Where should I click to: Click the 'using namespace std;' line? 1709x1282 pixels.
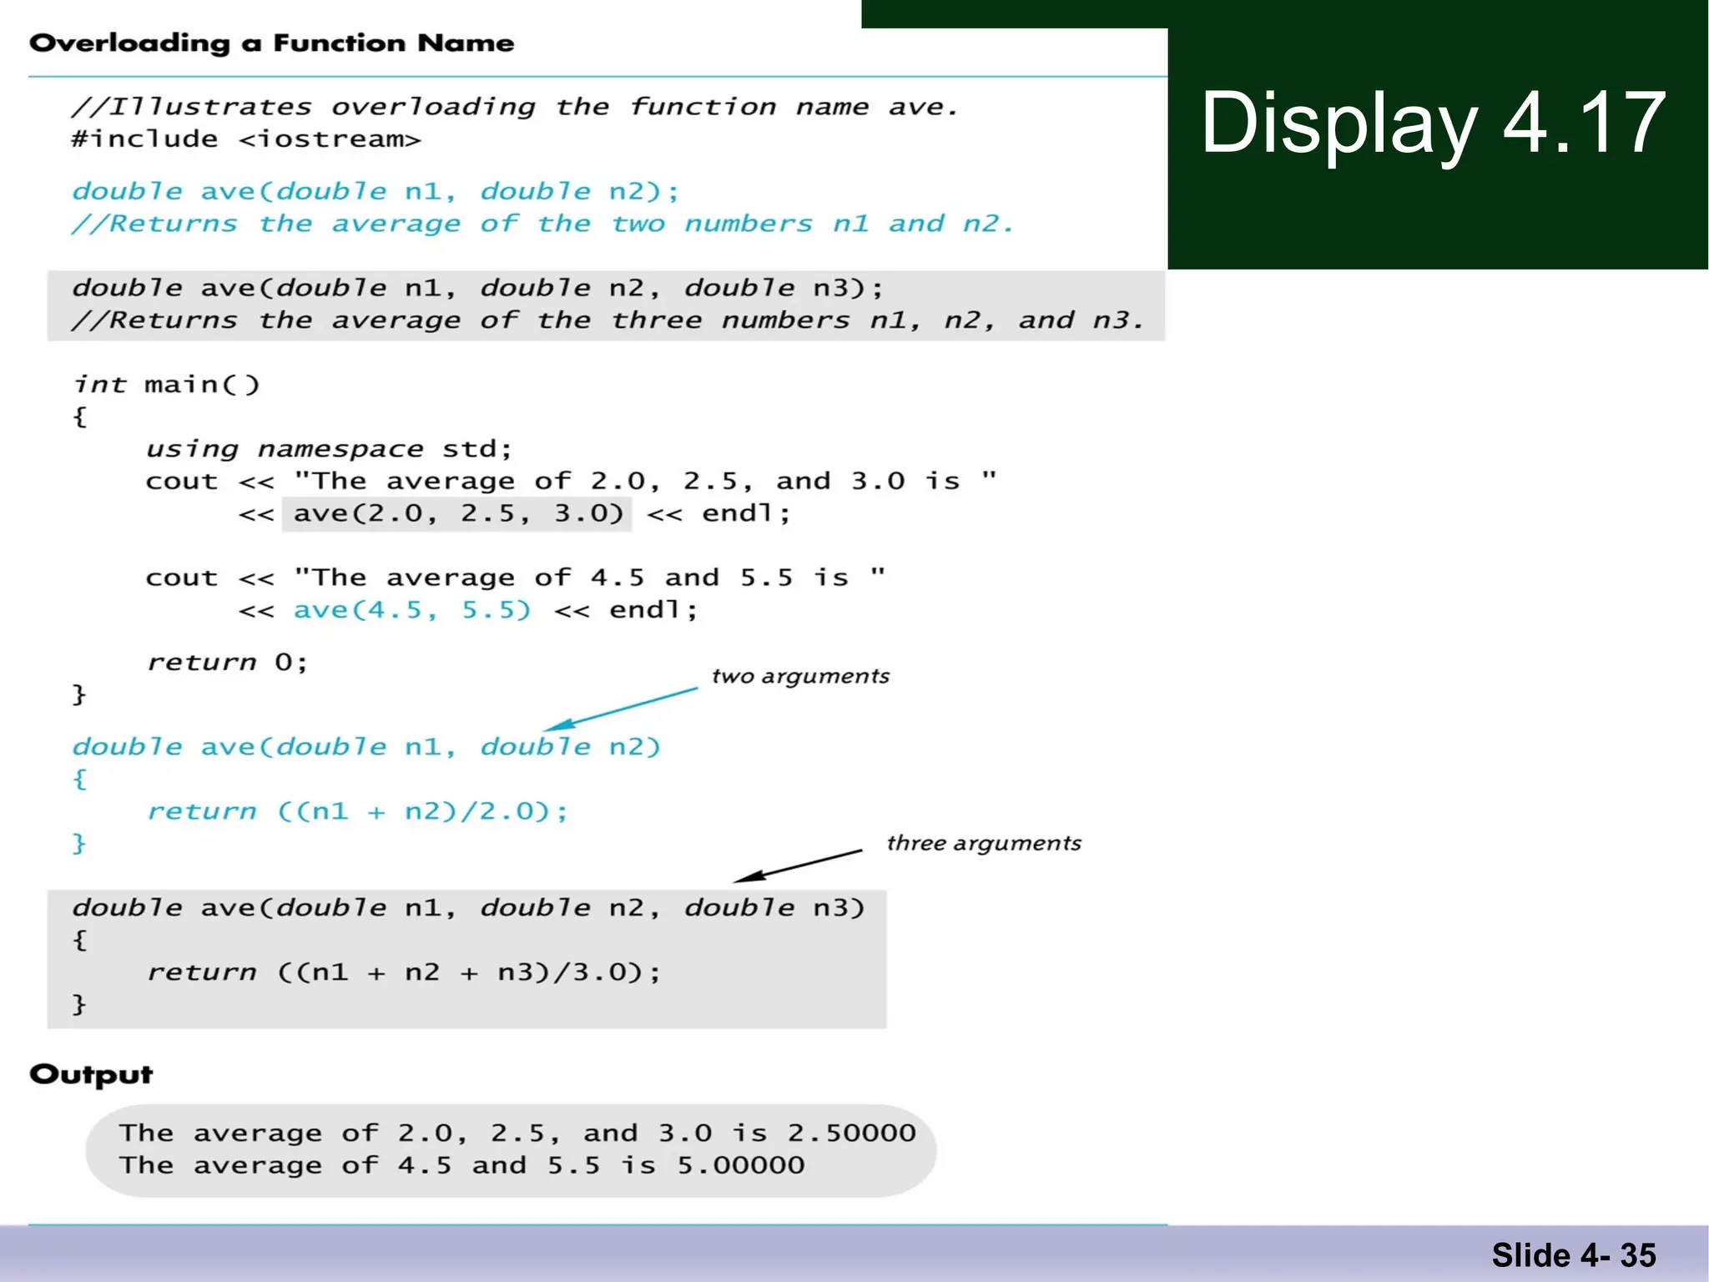(x=329, y=449)
